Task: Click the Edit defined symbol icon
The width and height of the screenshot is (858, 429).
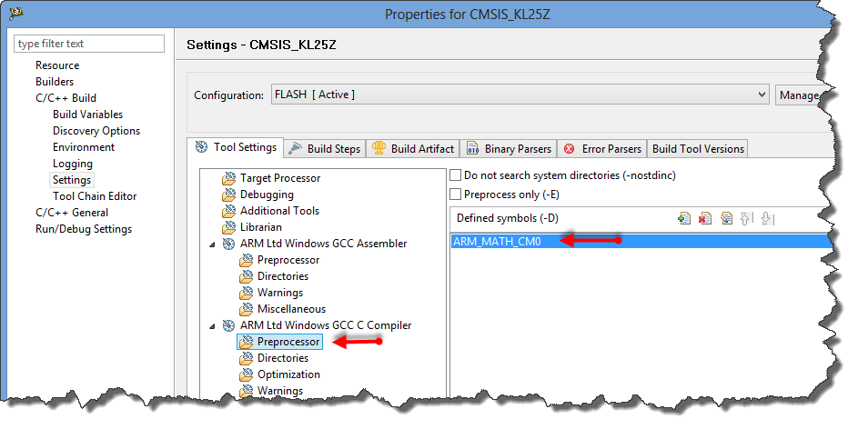Action: [725, 218]
